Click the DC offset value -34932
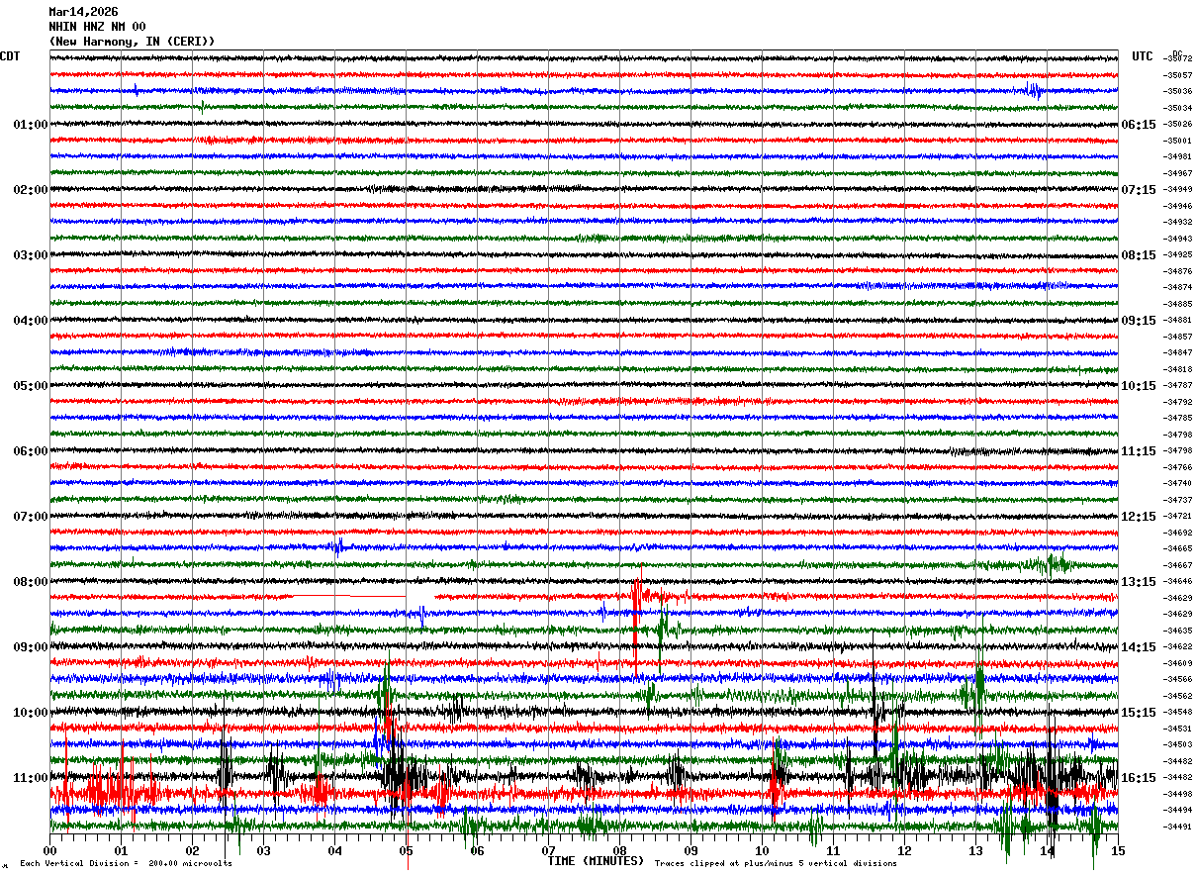The image size is (1197, 877). 1178,223
